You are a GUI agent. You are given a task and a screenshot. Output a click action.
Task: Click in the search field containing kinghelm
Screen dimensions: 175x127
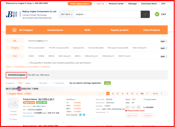[x=107, y=14]
